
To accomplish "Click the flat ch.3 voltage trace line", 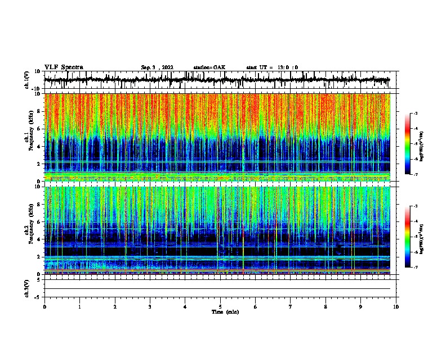I will click(x=217, y=289).
